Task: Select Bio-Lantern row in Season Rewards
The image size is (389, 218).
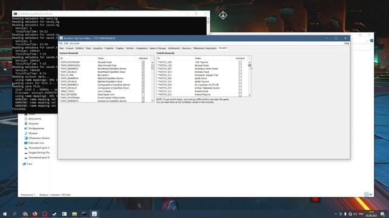Action: click(x=105, y=75)
